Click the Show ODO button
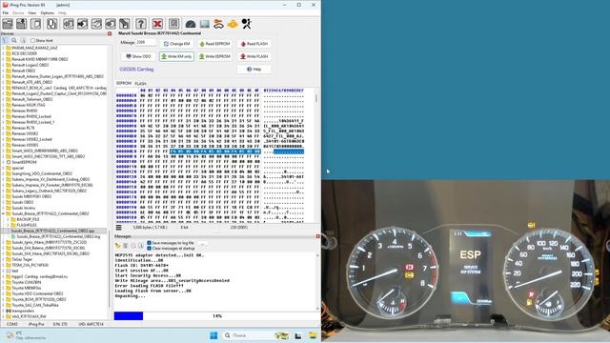 pos(138,56)
